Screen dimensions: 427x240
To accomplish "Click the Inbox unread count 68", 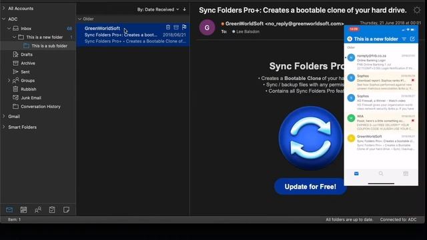I will point(69,29).
